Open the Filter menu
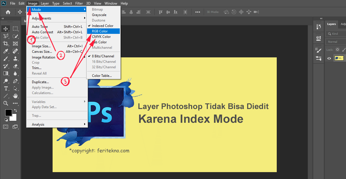This screenshot has width=346, height=179. coord(79,3)
